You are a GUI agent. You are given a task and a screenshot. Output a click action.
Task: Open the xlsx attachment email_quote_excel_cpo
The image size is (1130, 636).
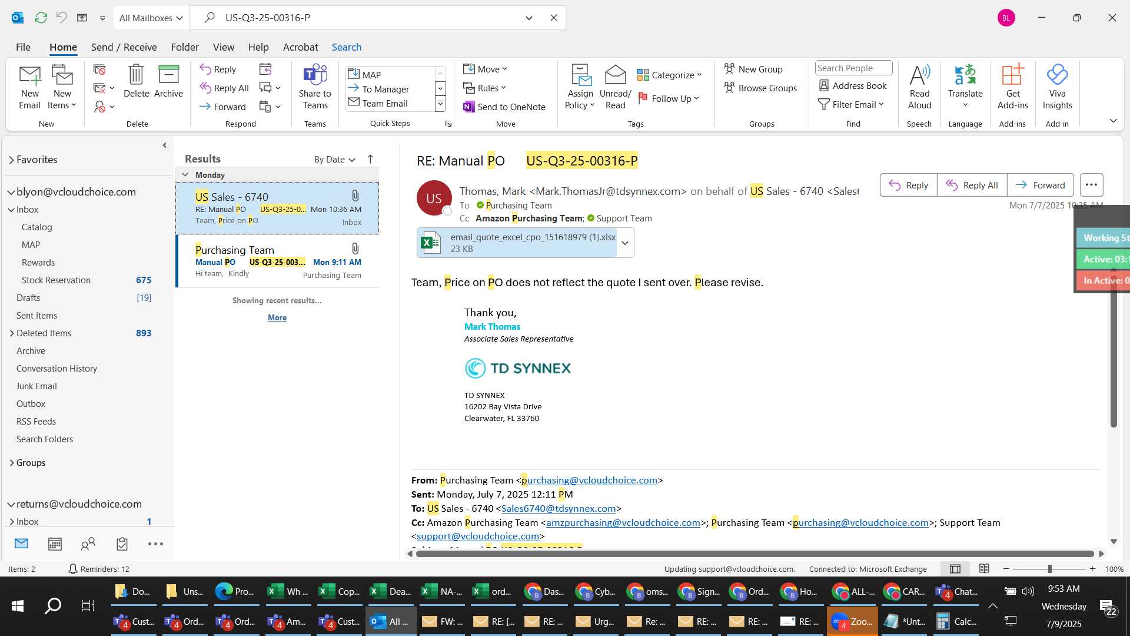click(x=517, y=243)
